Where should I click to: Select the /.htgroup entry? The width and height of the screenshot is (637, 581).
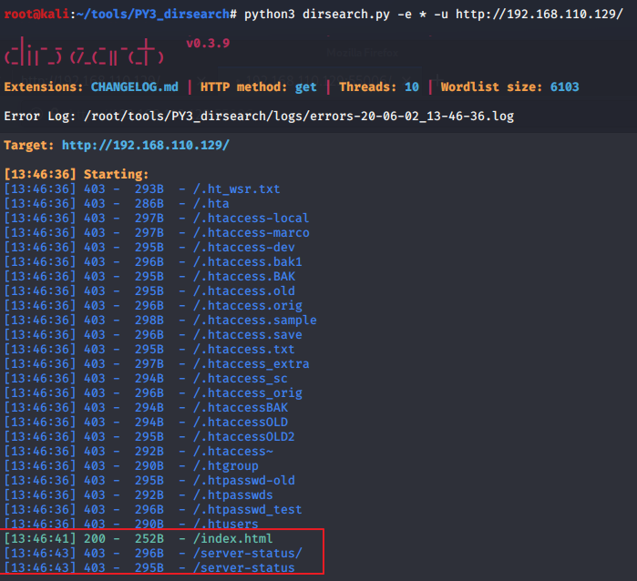tap(226, 466)
